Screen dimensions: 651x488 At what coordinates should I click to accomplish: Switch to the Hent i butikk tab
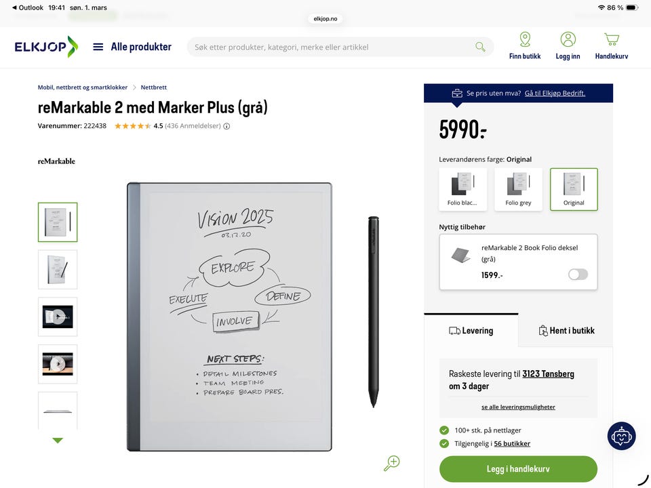[566, 331]
